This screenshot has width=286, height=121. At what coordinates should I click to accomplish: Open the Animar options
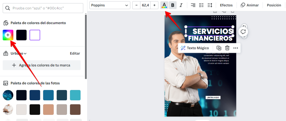(x=249, y=5)
